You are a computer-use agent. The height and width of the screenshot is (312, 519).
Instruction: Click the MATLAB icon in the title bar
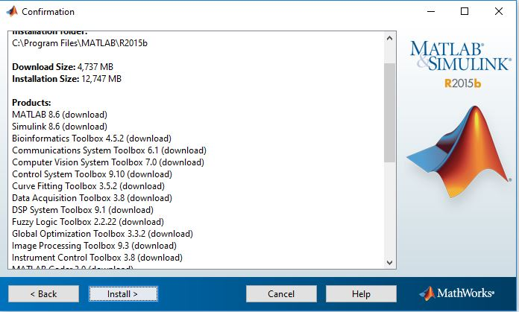(12, 12)
